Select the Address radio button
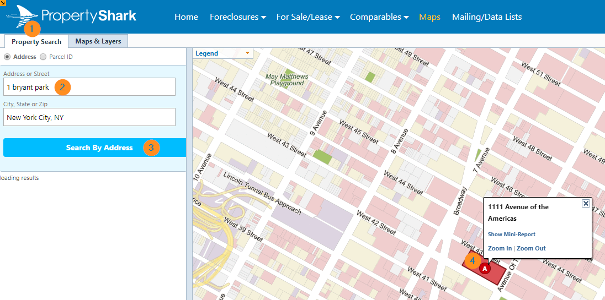Viewport: 605px width, 300px height. click(x=7, y=57)
